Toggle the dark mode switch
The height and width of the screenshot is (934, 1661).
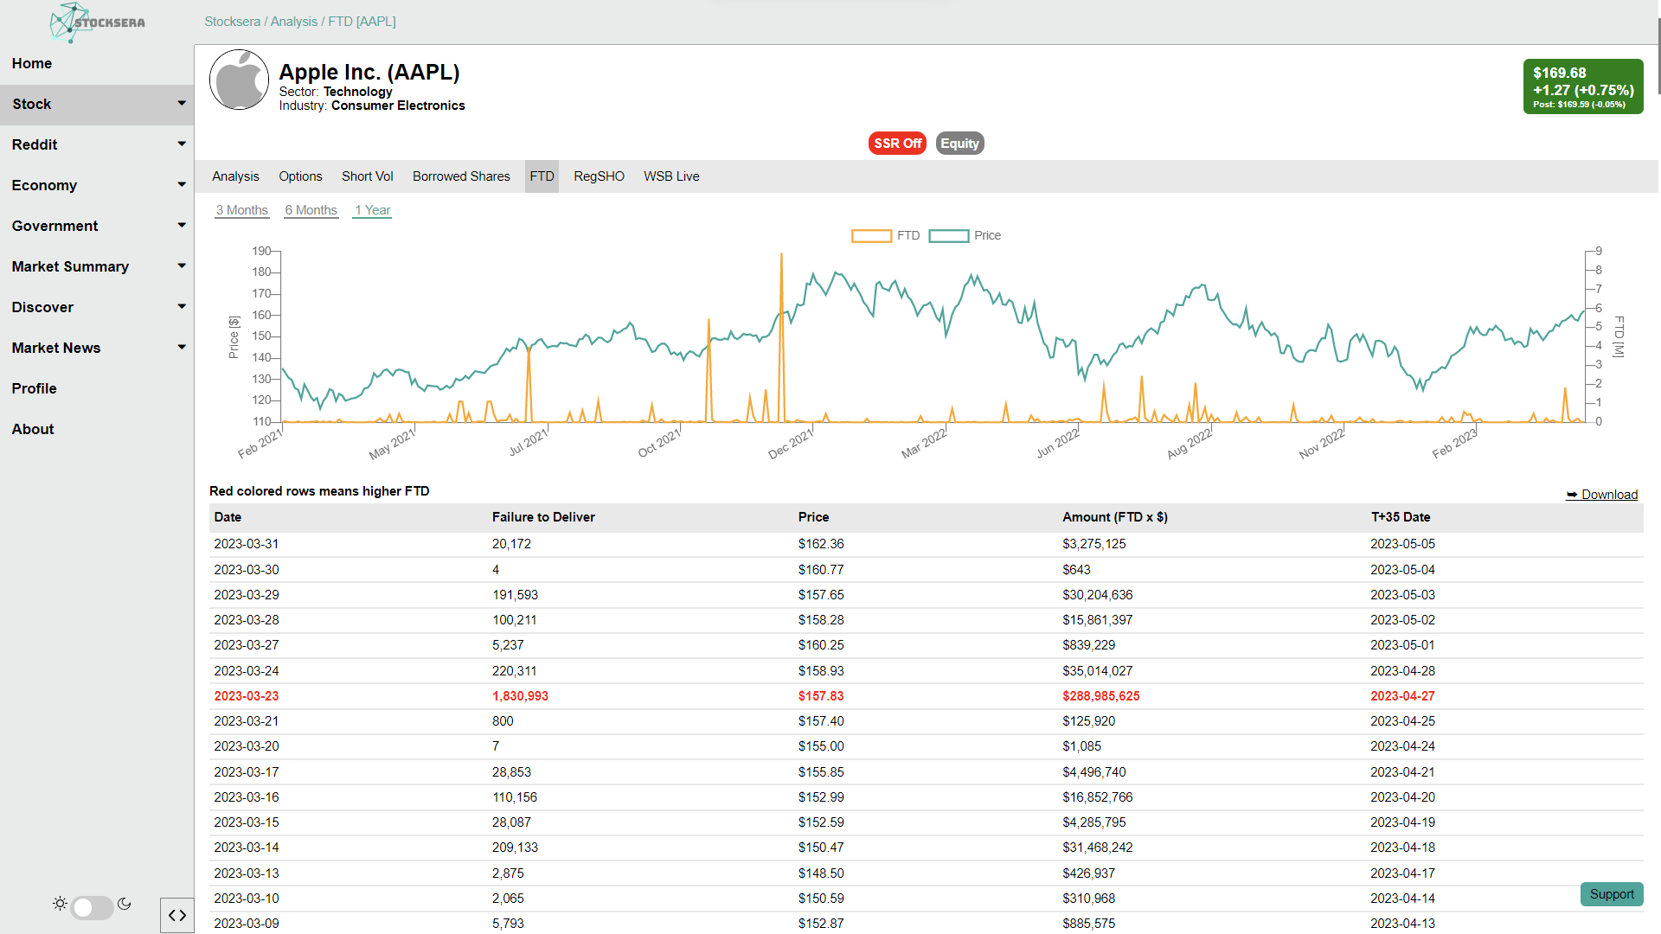pos(92,907)
